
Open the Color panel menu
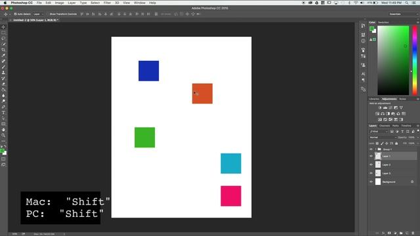tap(418, 22)
